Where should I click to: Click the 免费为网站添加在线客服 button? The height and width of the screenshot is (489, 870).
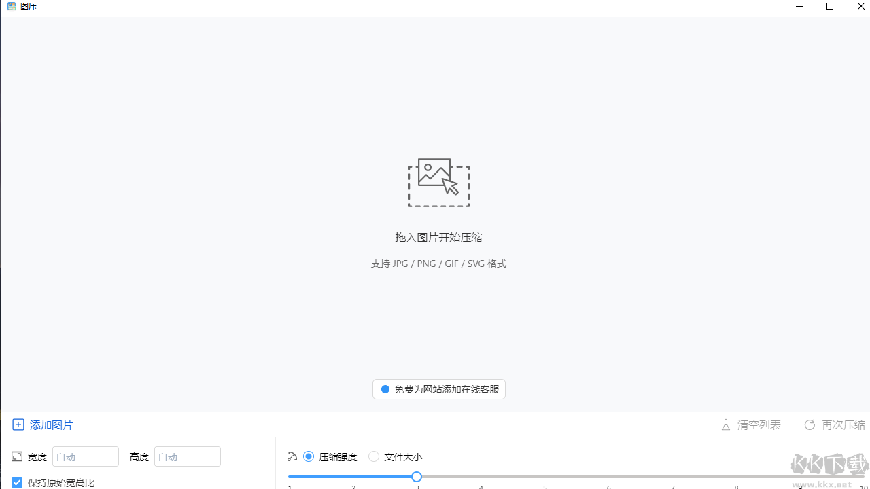tap(438, 389)
